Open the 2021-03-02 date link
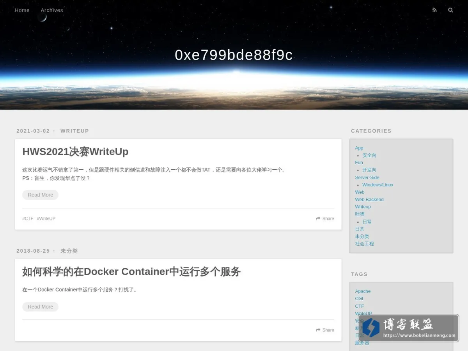The height and width of the screenshot is (351, 468). point(33,131)
